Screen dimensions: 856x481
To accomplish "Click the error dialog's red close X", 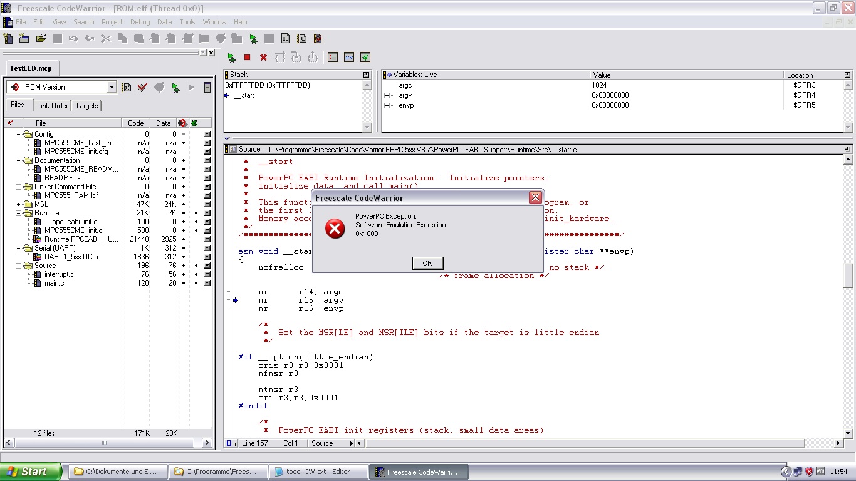I will [x=535, y=198].
